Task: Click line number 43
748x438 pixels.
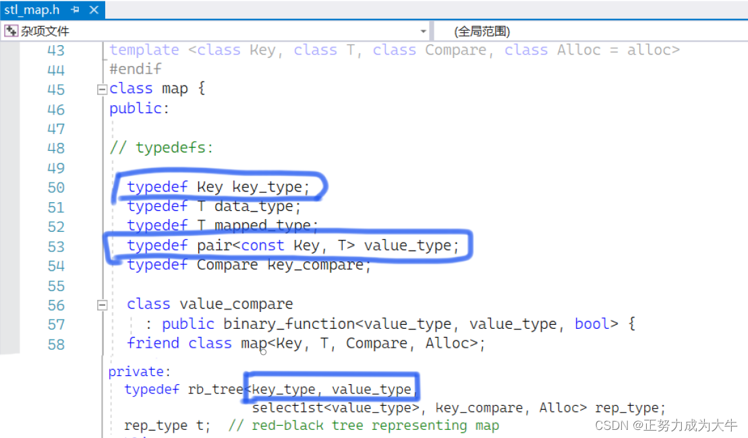Action: tap(56, 50)
